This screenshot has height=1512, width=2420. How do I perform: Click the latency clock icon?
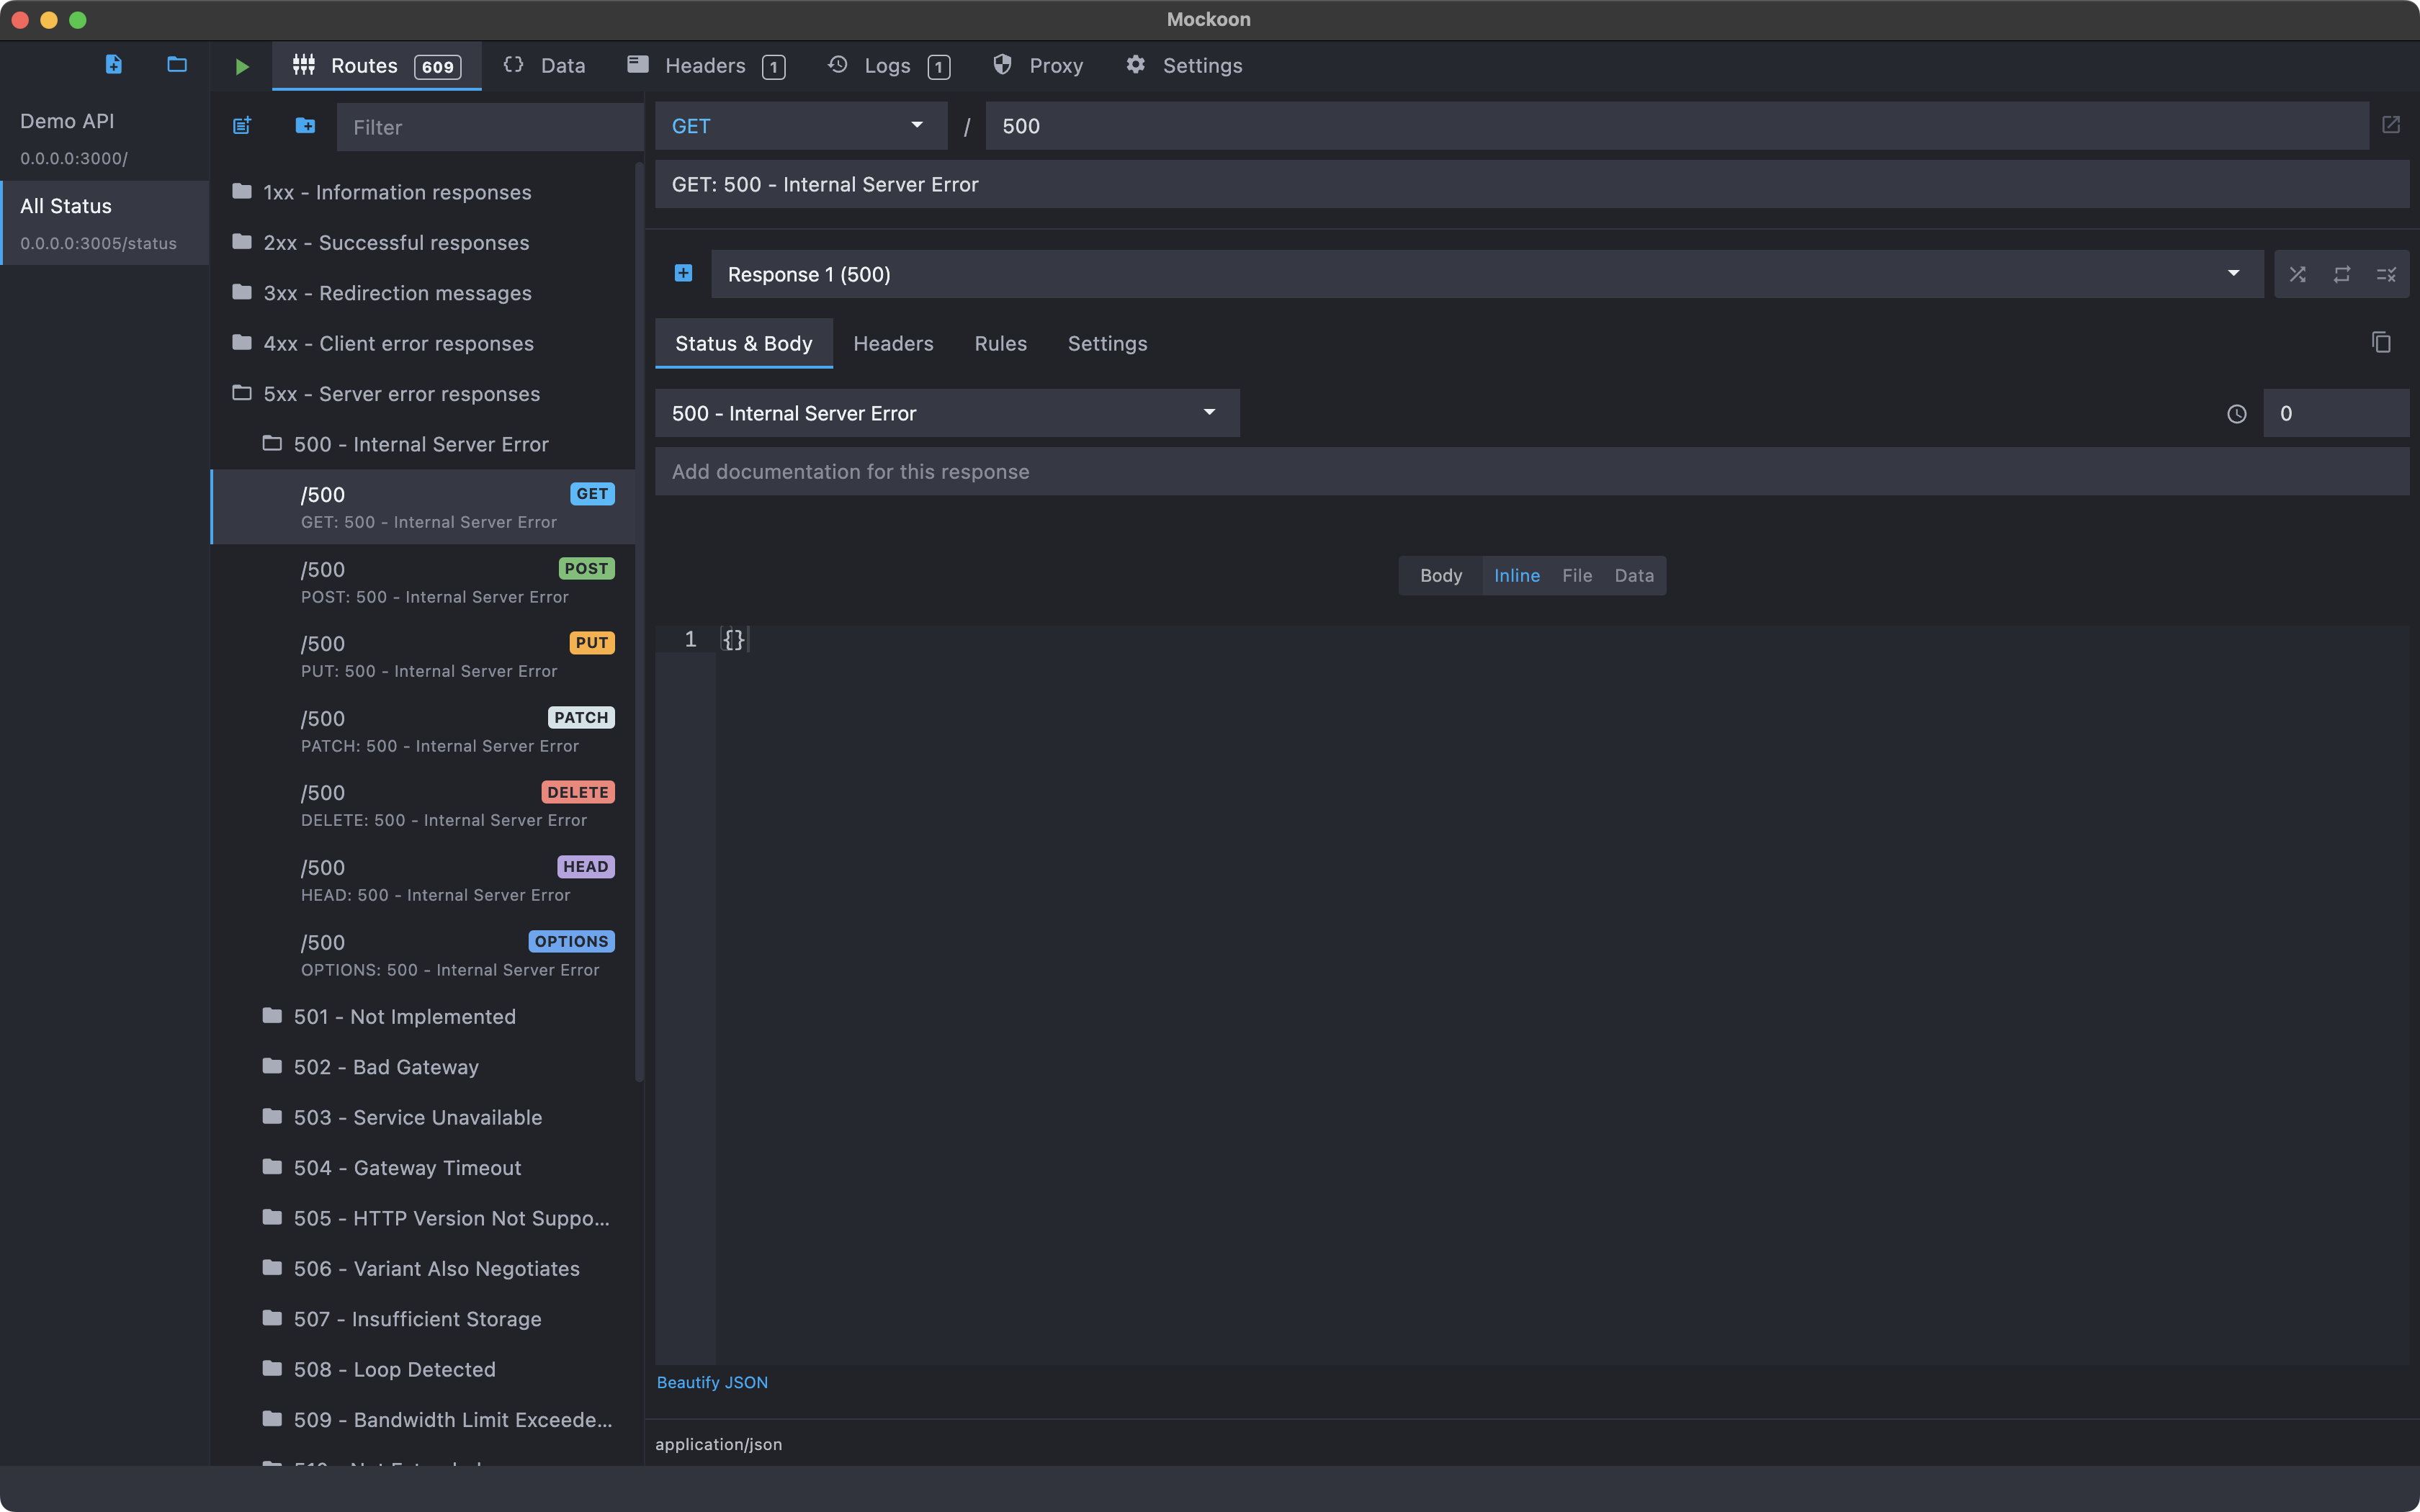click(2237, 413)
